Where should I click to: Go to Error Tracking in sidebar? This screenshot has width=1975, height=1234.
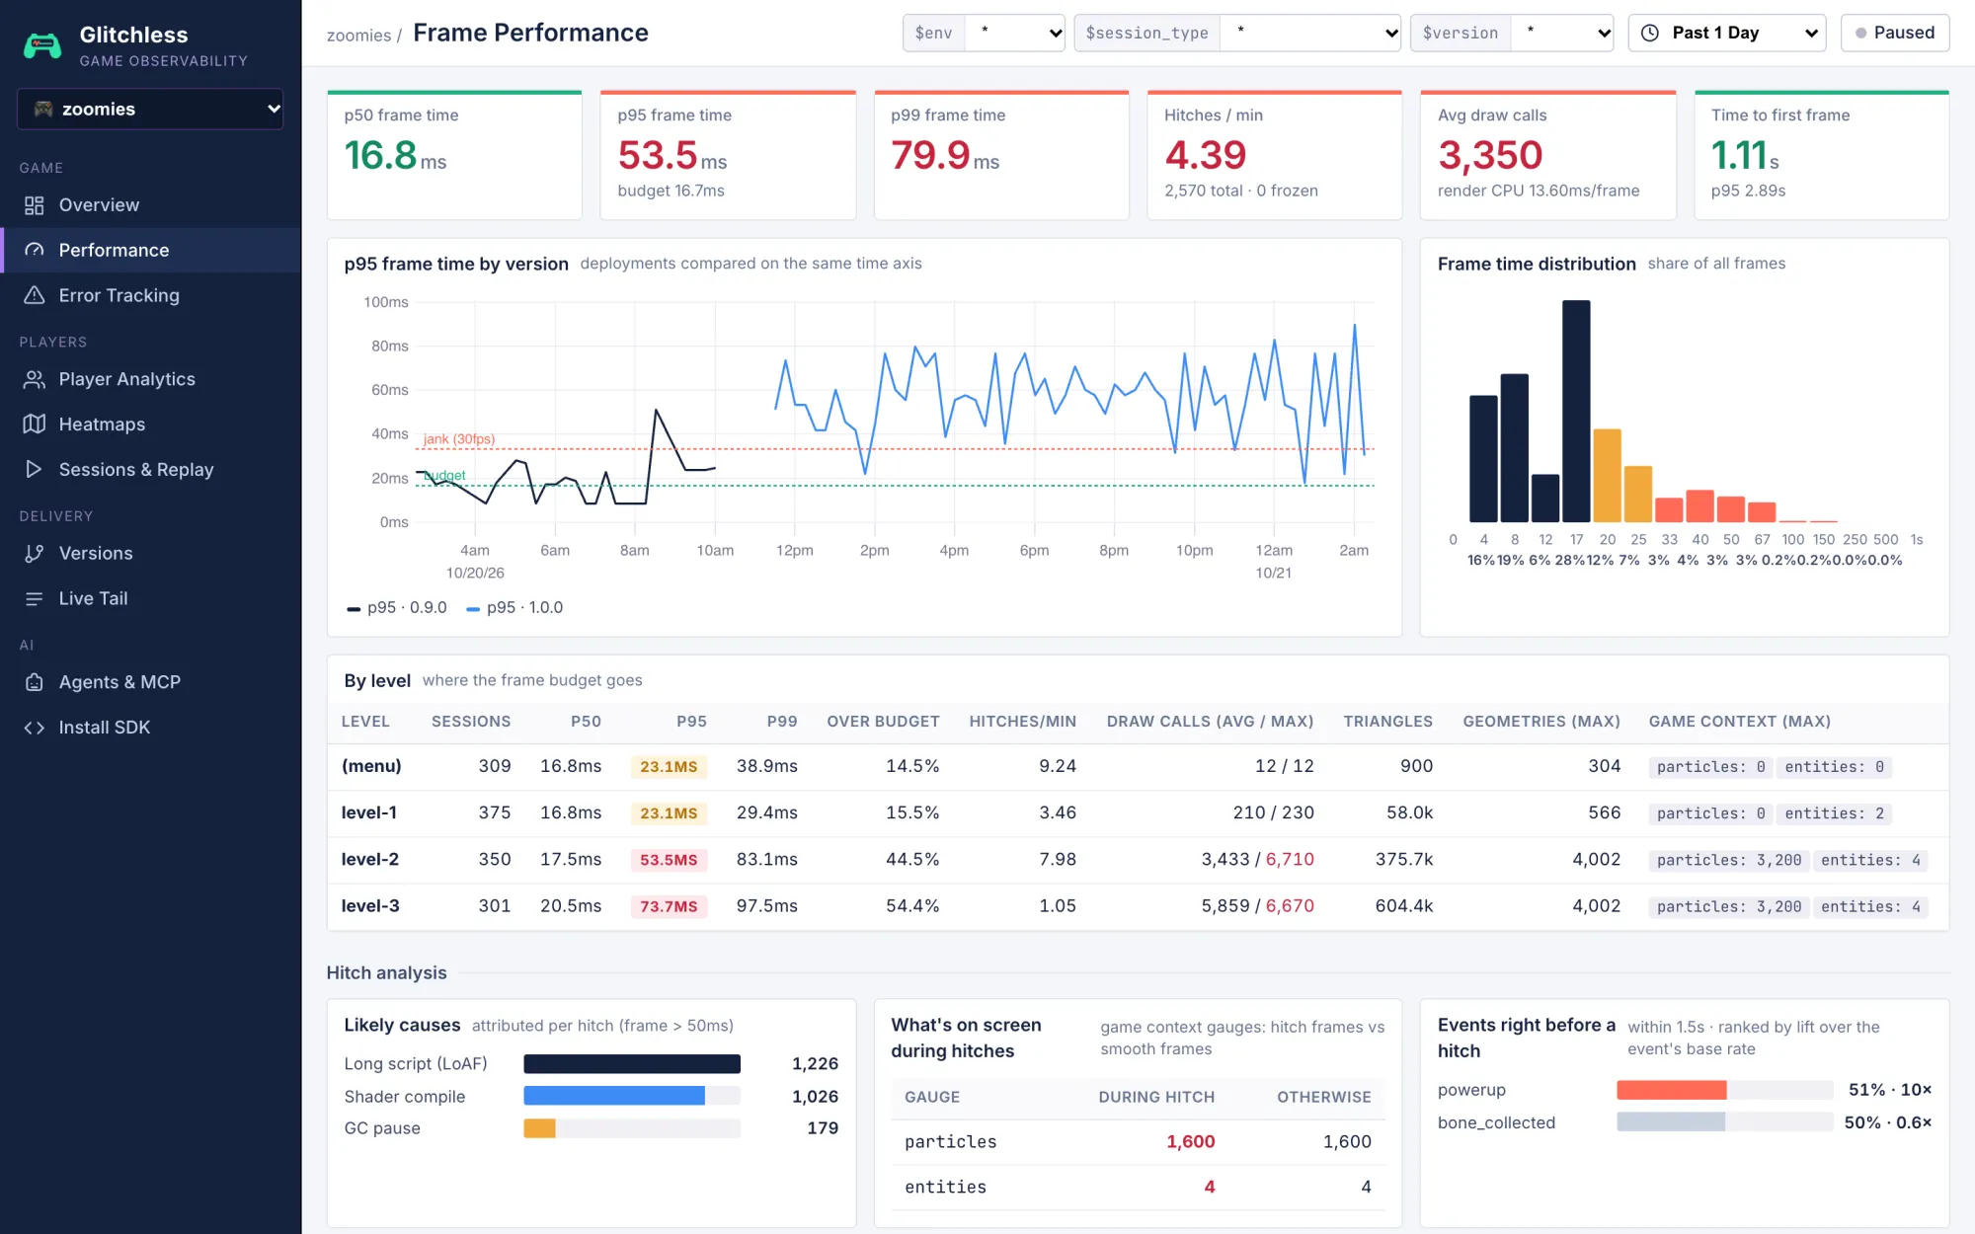[x=150, y=295]
